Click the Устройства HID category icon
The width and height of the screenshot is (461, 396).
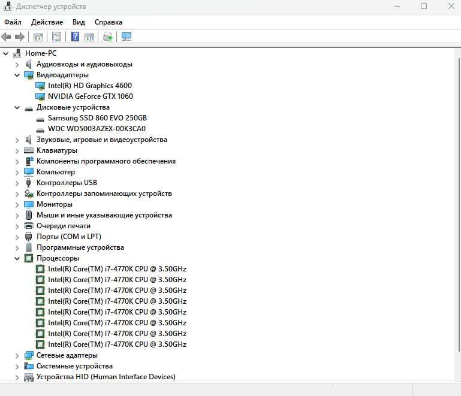pyautogui.click(x=29, y=377)
